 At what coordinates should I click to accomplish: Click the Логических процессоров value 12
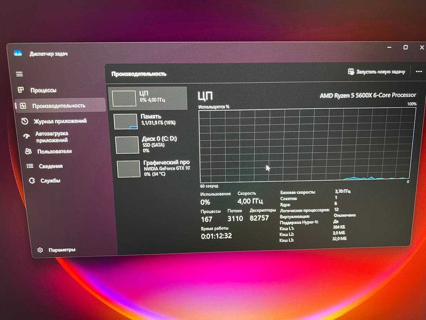pyautogui.click(x=337, y=209)
